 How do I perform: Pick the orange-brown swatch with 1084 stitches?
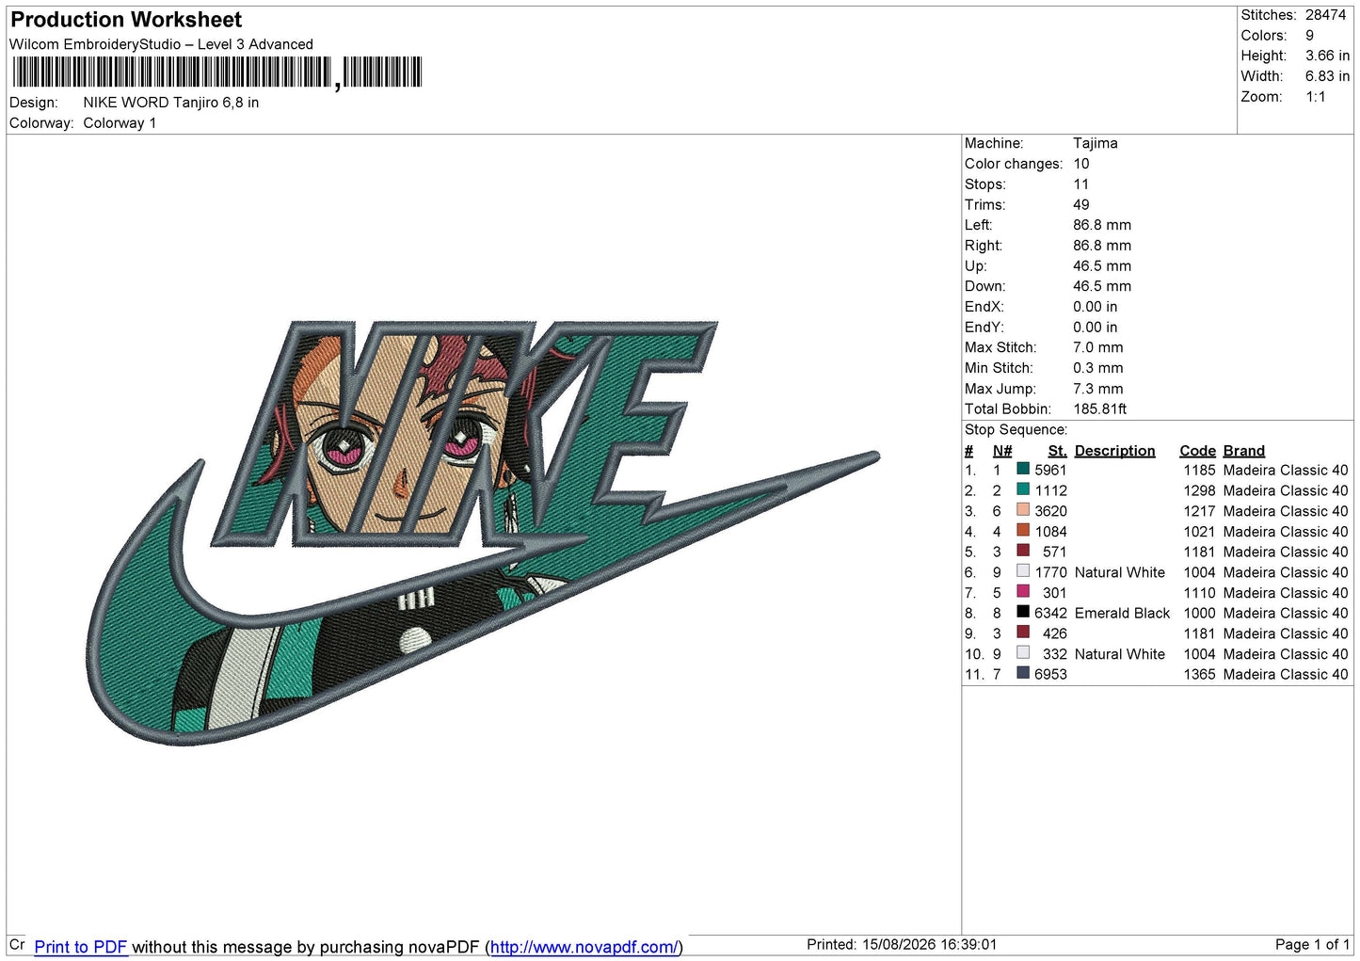[x=1023, y=530]
